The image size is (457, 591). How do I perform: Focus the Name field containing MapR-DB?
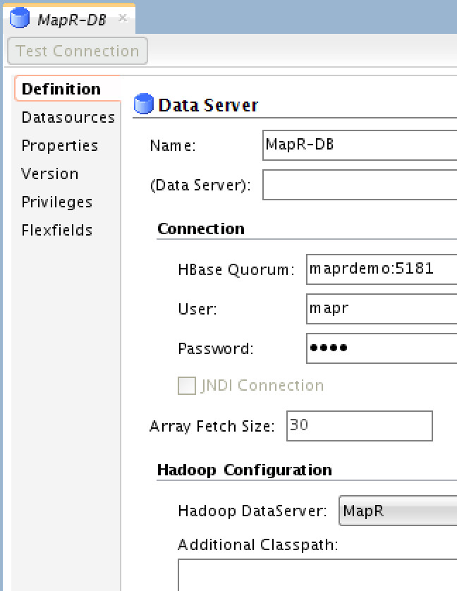(360, 145)
